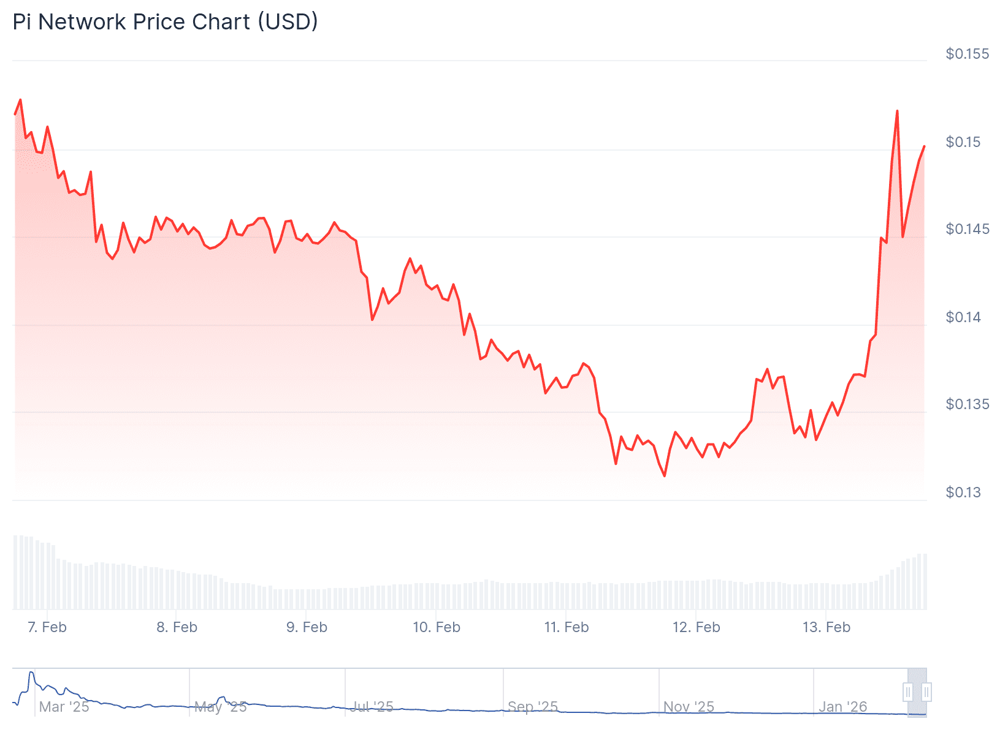
Task: Click the Sep '25 navigator label
Action: [533, 707]
